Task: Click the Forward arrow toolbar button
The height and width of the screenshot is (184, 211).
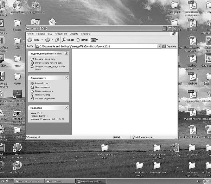Action: (47, 40)
